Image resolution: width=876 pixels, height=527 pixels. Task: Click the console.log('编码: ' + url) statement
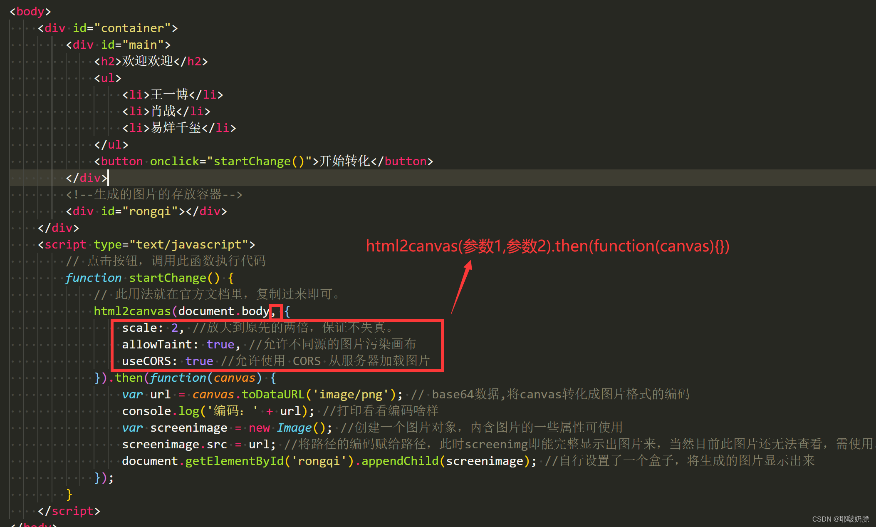point(218,411)
